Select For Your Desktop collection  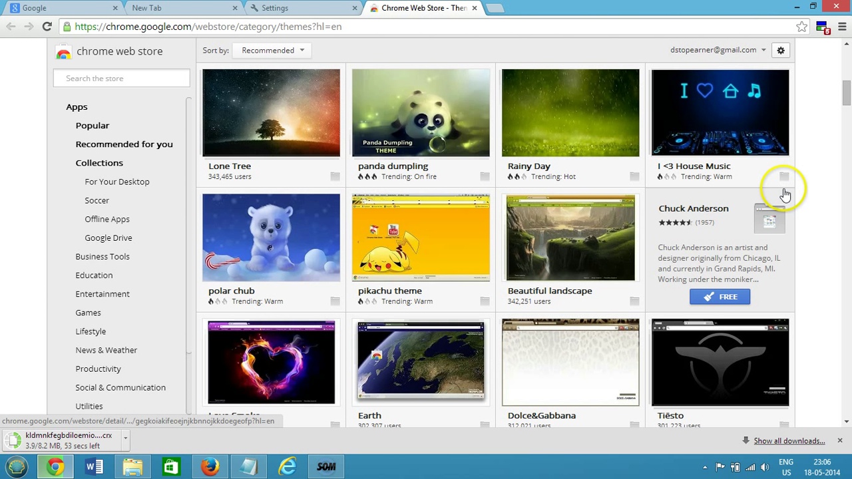(117, 182)
